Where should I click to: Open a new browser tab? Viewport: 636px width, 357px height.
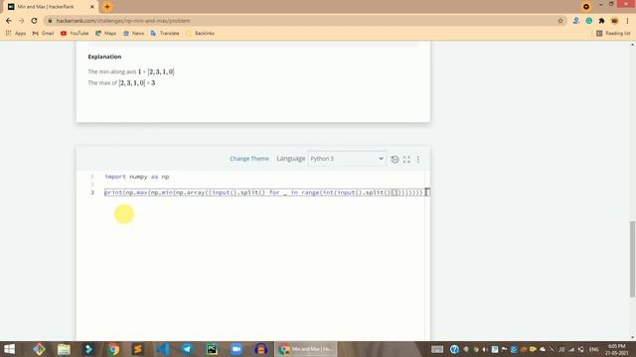tap(107, 7)
